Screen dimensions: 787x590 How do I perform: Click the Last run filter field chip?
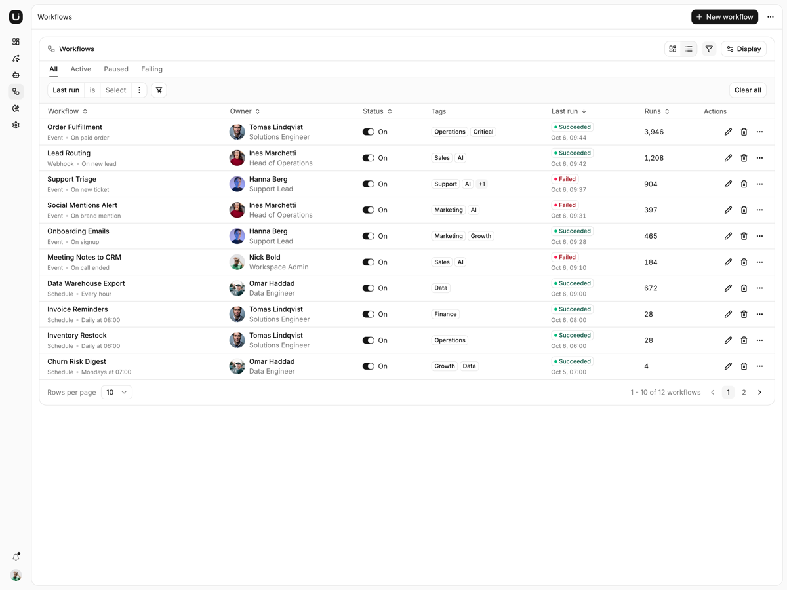(66, 90)
